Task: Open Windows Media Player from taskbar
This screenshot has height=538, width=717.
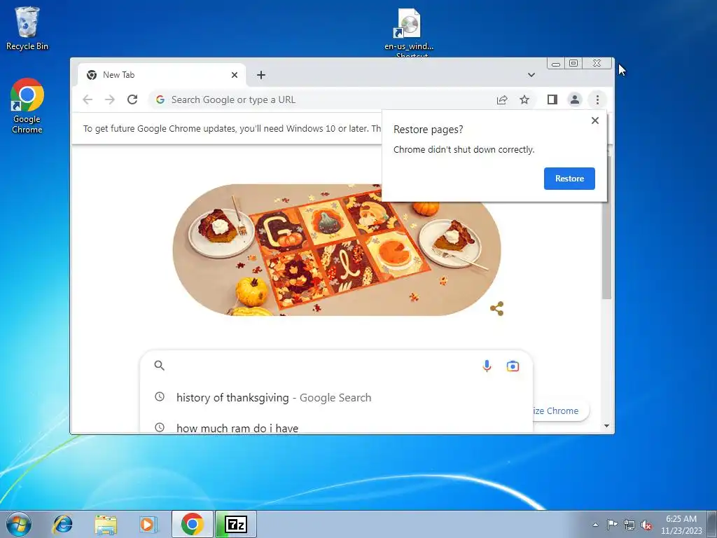Action: (x=147, y=524)
